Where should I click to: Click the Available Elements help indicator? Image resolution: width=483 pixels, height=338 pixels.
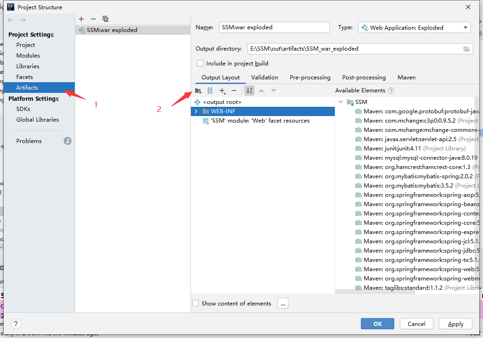(x=391, y=90)
